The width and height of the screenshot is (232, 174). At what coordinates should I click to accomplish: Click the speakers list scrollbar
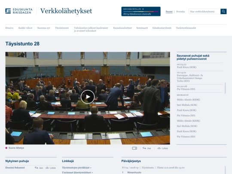(x=225, y=88)
